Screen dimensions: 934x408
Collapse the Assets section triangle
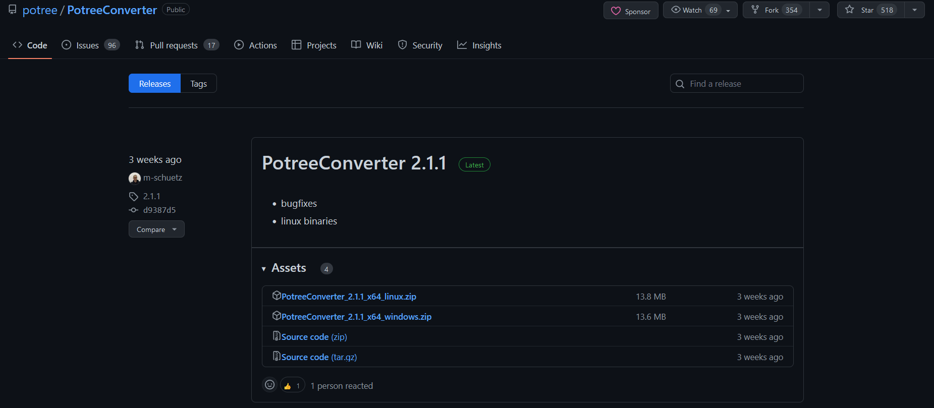tap(263, 269)
